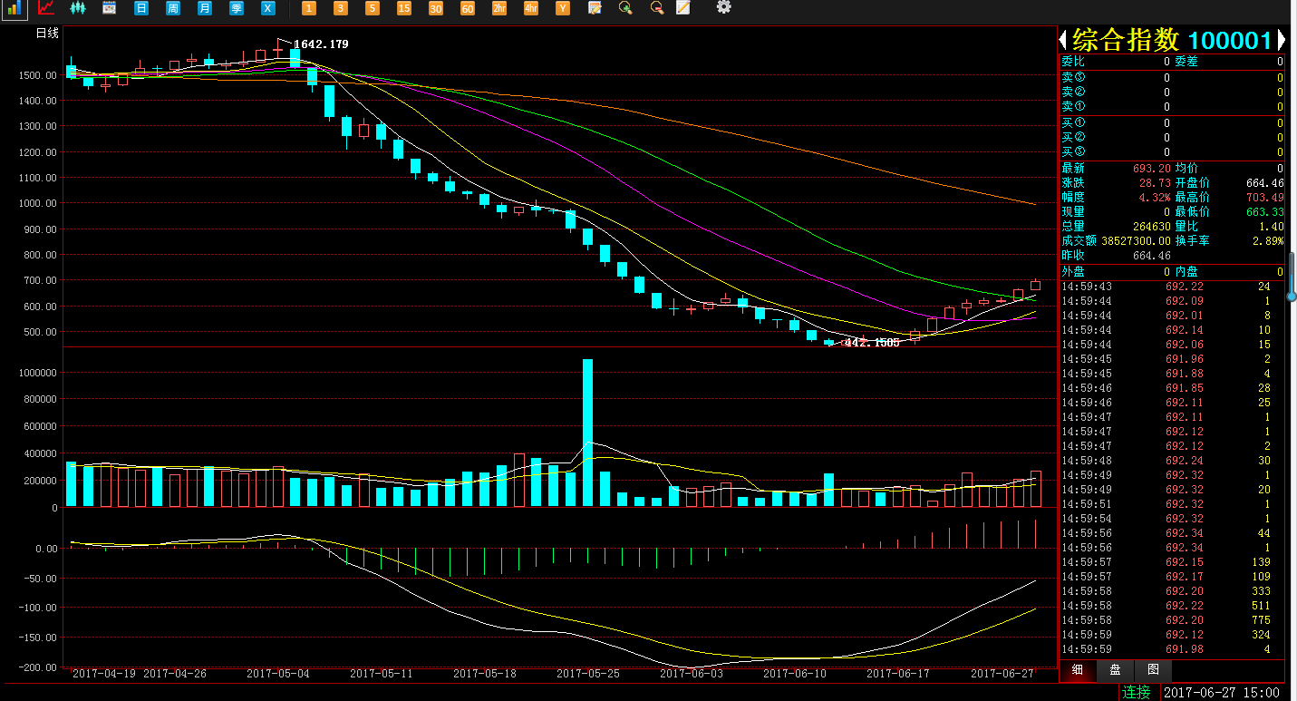Select the turnover rate 2.89%
Image resolution: width=1297 pixels, height=701 pixels.
[x=1268, y=241]
